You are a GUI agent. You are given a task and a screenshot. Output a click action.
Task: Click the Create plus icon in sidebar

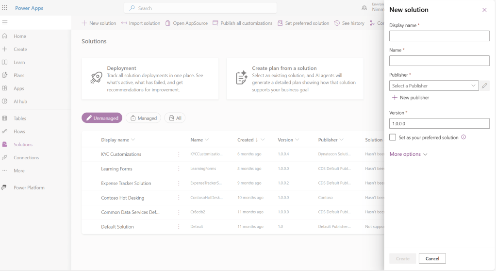[5, 49]
